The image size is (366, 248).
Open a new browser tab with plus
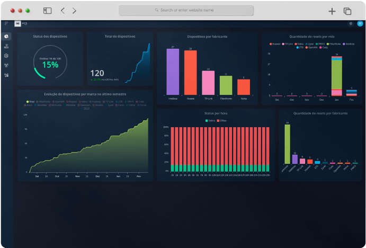332,11
